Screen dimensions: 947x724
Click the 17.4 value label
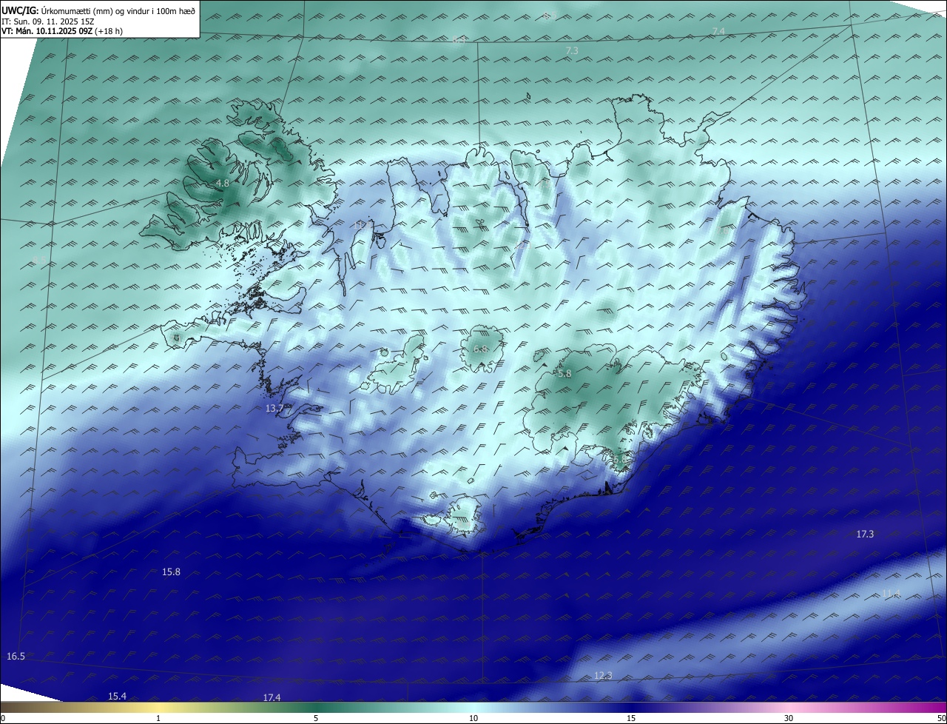click(272, 697)
